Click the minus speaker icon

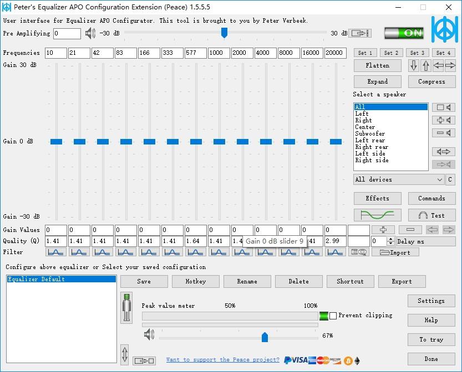(444, 133)
